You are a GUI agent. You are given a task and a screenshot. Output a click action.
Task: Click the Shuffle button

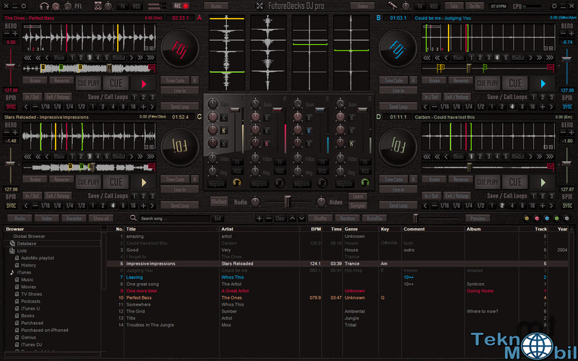coord(320,219)
